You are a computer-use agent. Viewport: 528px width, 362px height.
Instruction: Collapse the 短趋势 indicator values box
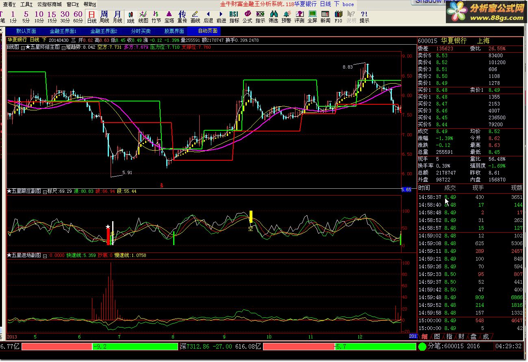click(x=63, y=47)
